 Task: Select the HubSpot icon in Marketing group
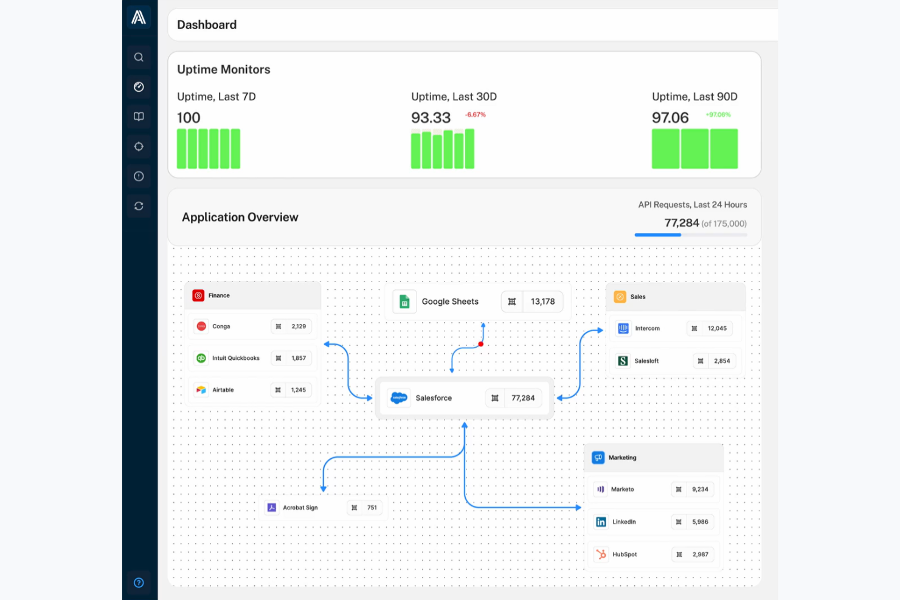coord(601,554)
